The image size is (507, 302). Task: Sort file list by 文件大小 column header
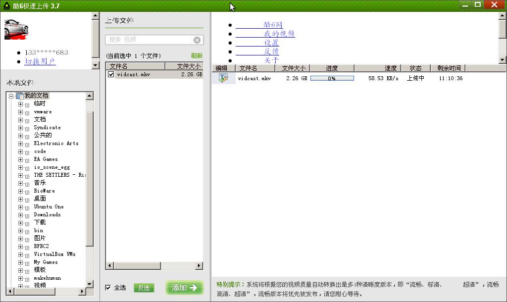click(184, 66)
